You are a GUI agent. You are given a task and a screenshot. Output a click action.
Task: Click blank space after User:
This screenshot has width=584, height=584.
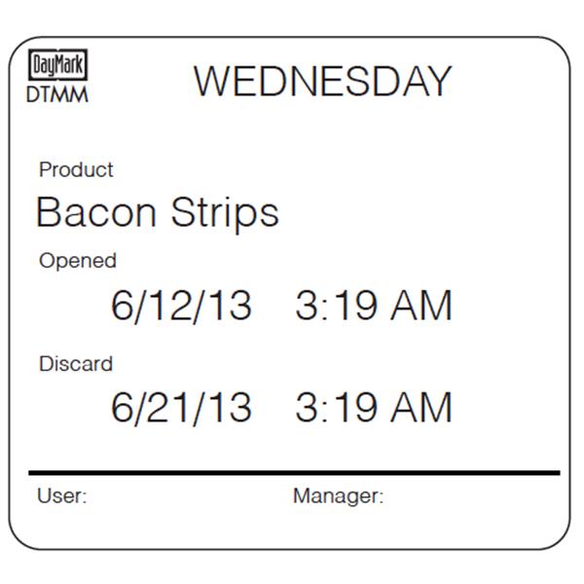pyautogui.click(x=186, y=496)
